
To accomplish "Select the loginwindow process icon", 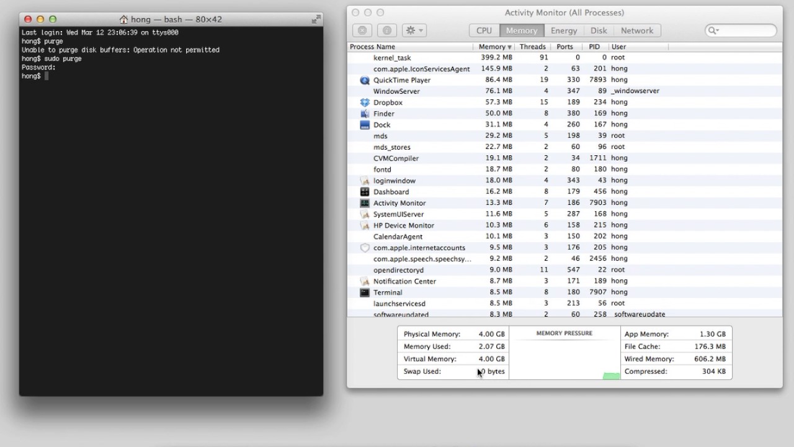I will click(365, 181).
